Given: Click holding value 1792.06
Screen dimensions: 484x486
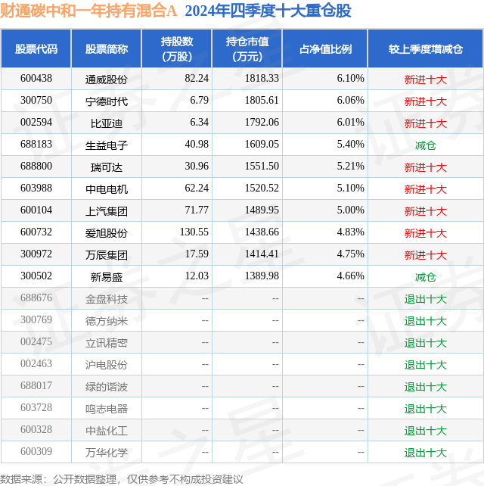Looking at the screenshot, I should coord(262,123).
